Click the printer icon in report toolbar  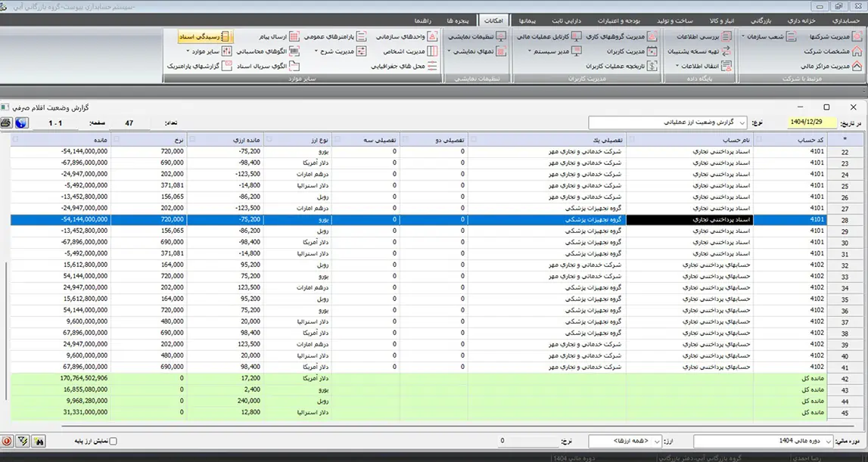tap(6, 122)
